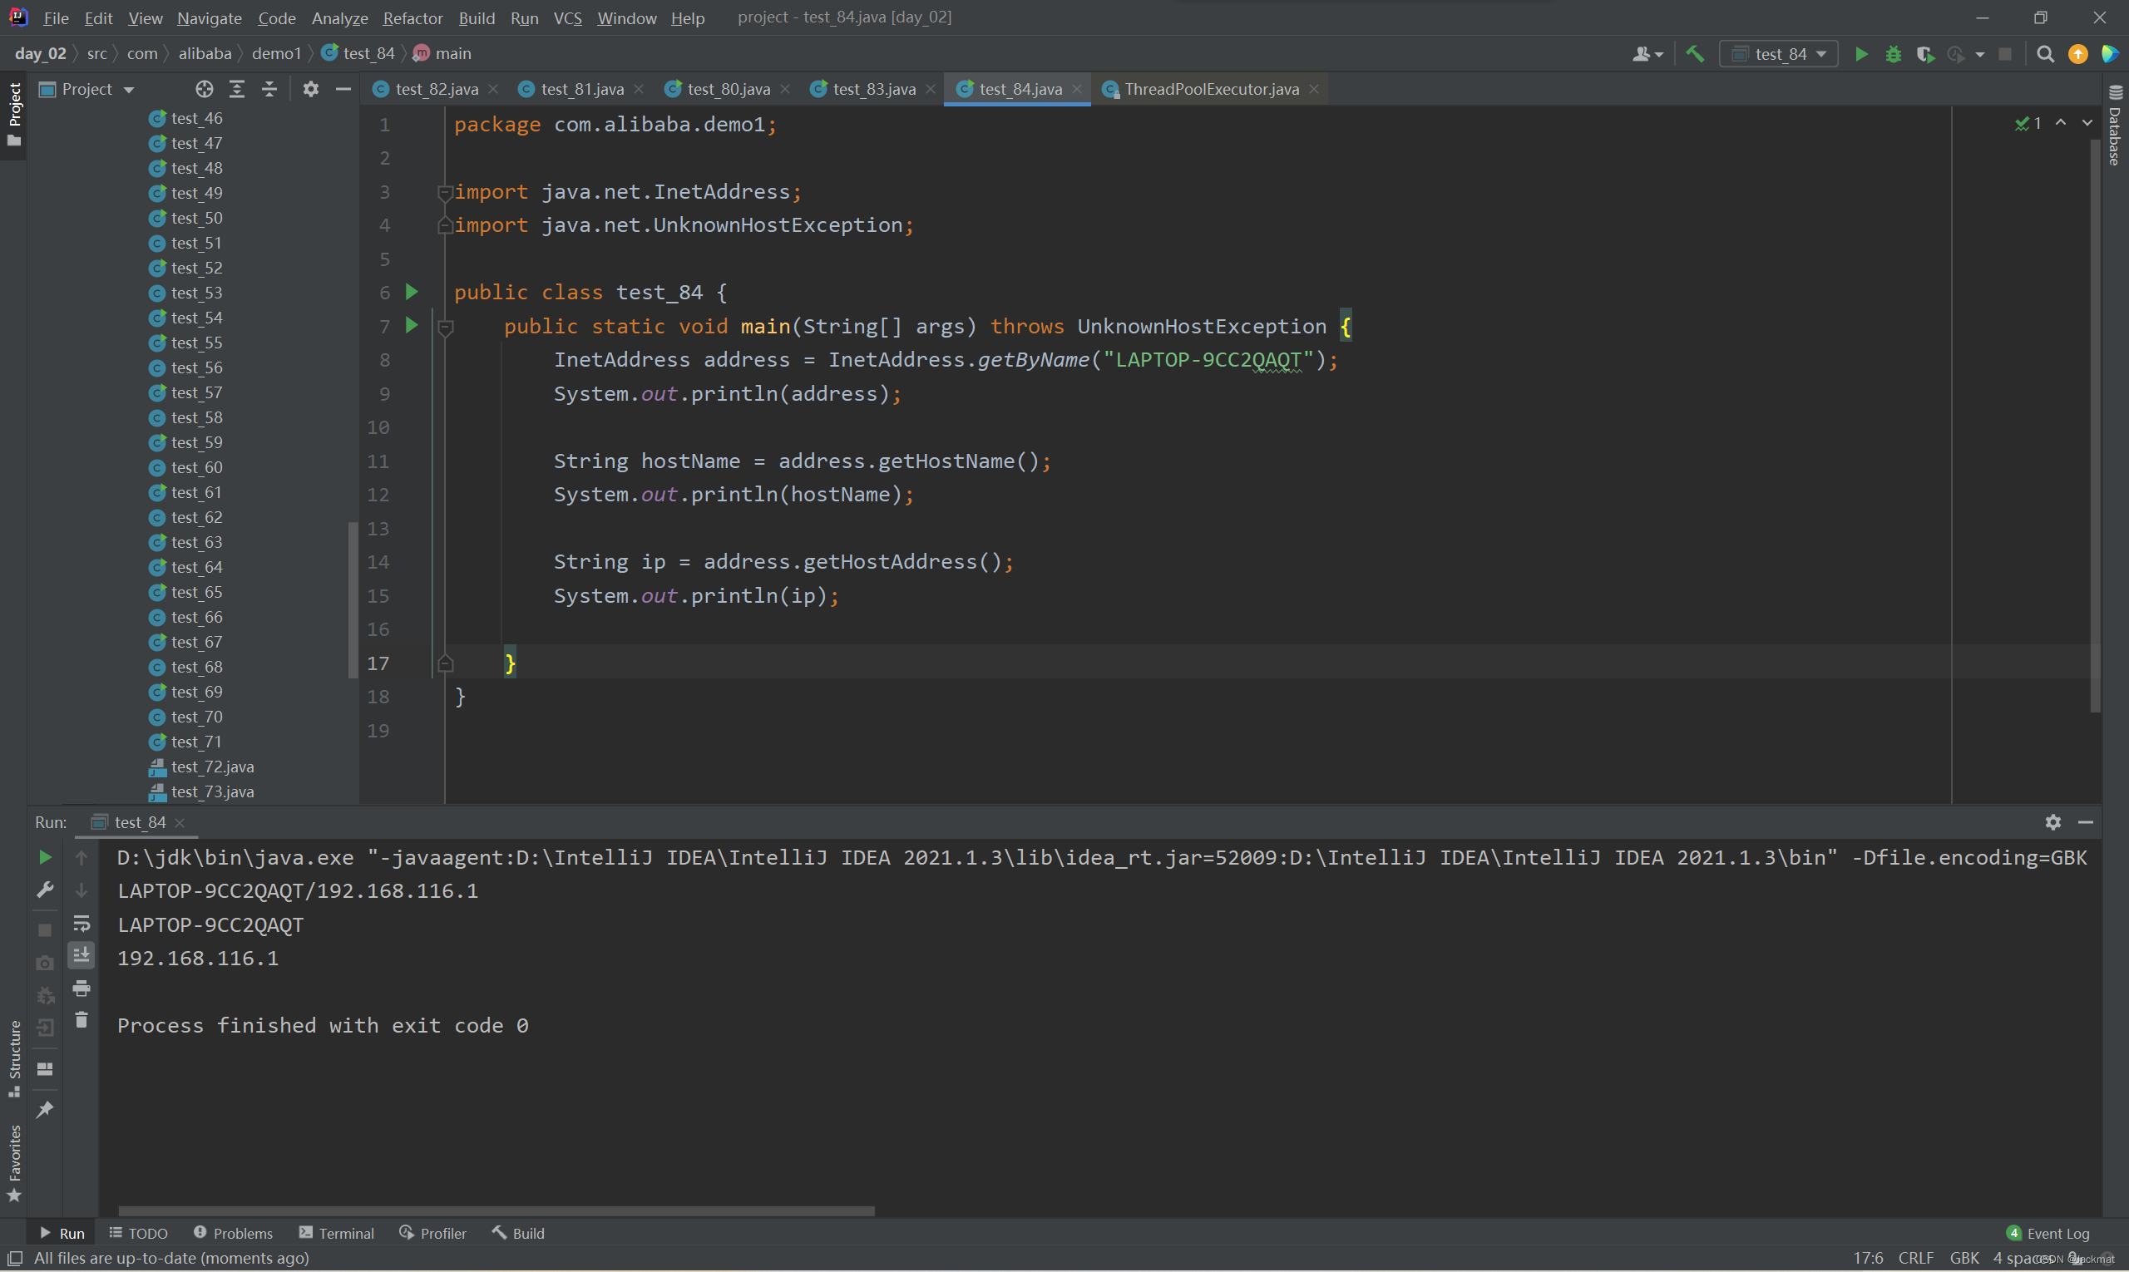Open the test_84 run configuration dropdown
Screen dimensions: 2129x1272
tap(1779, 54)
